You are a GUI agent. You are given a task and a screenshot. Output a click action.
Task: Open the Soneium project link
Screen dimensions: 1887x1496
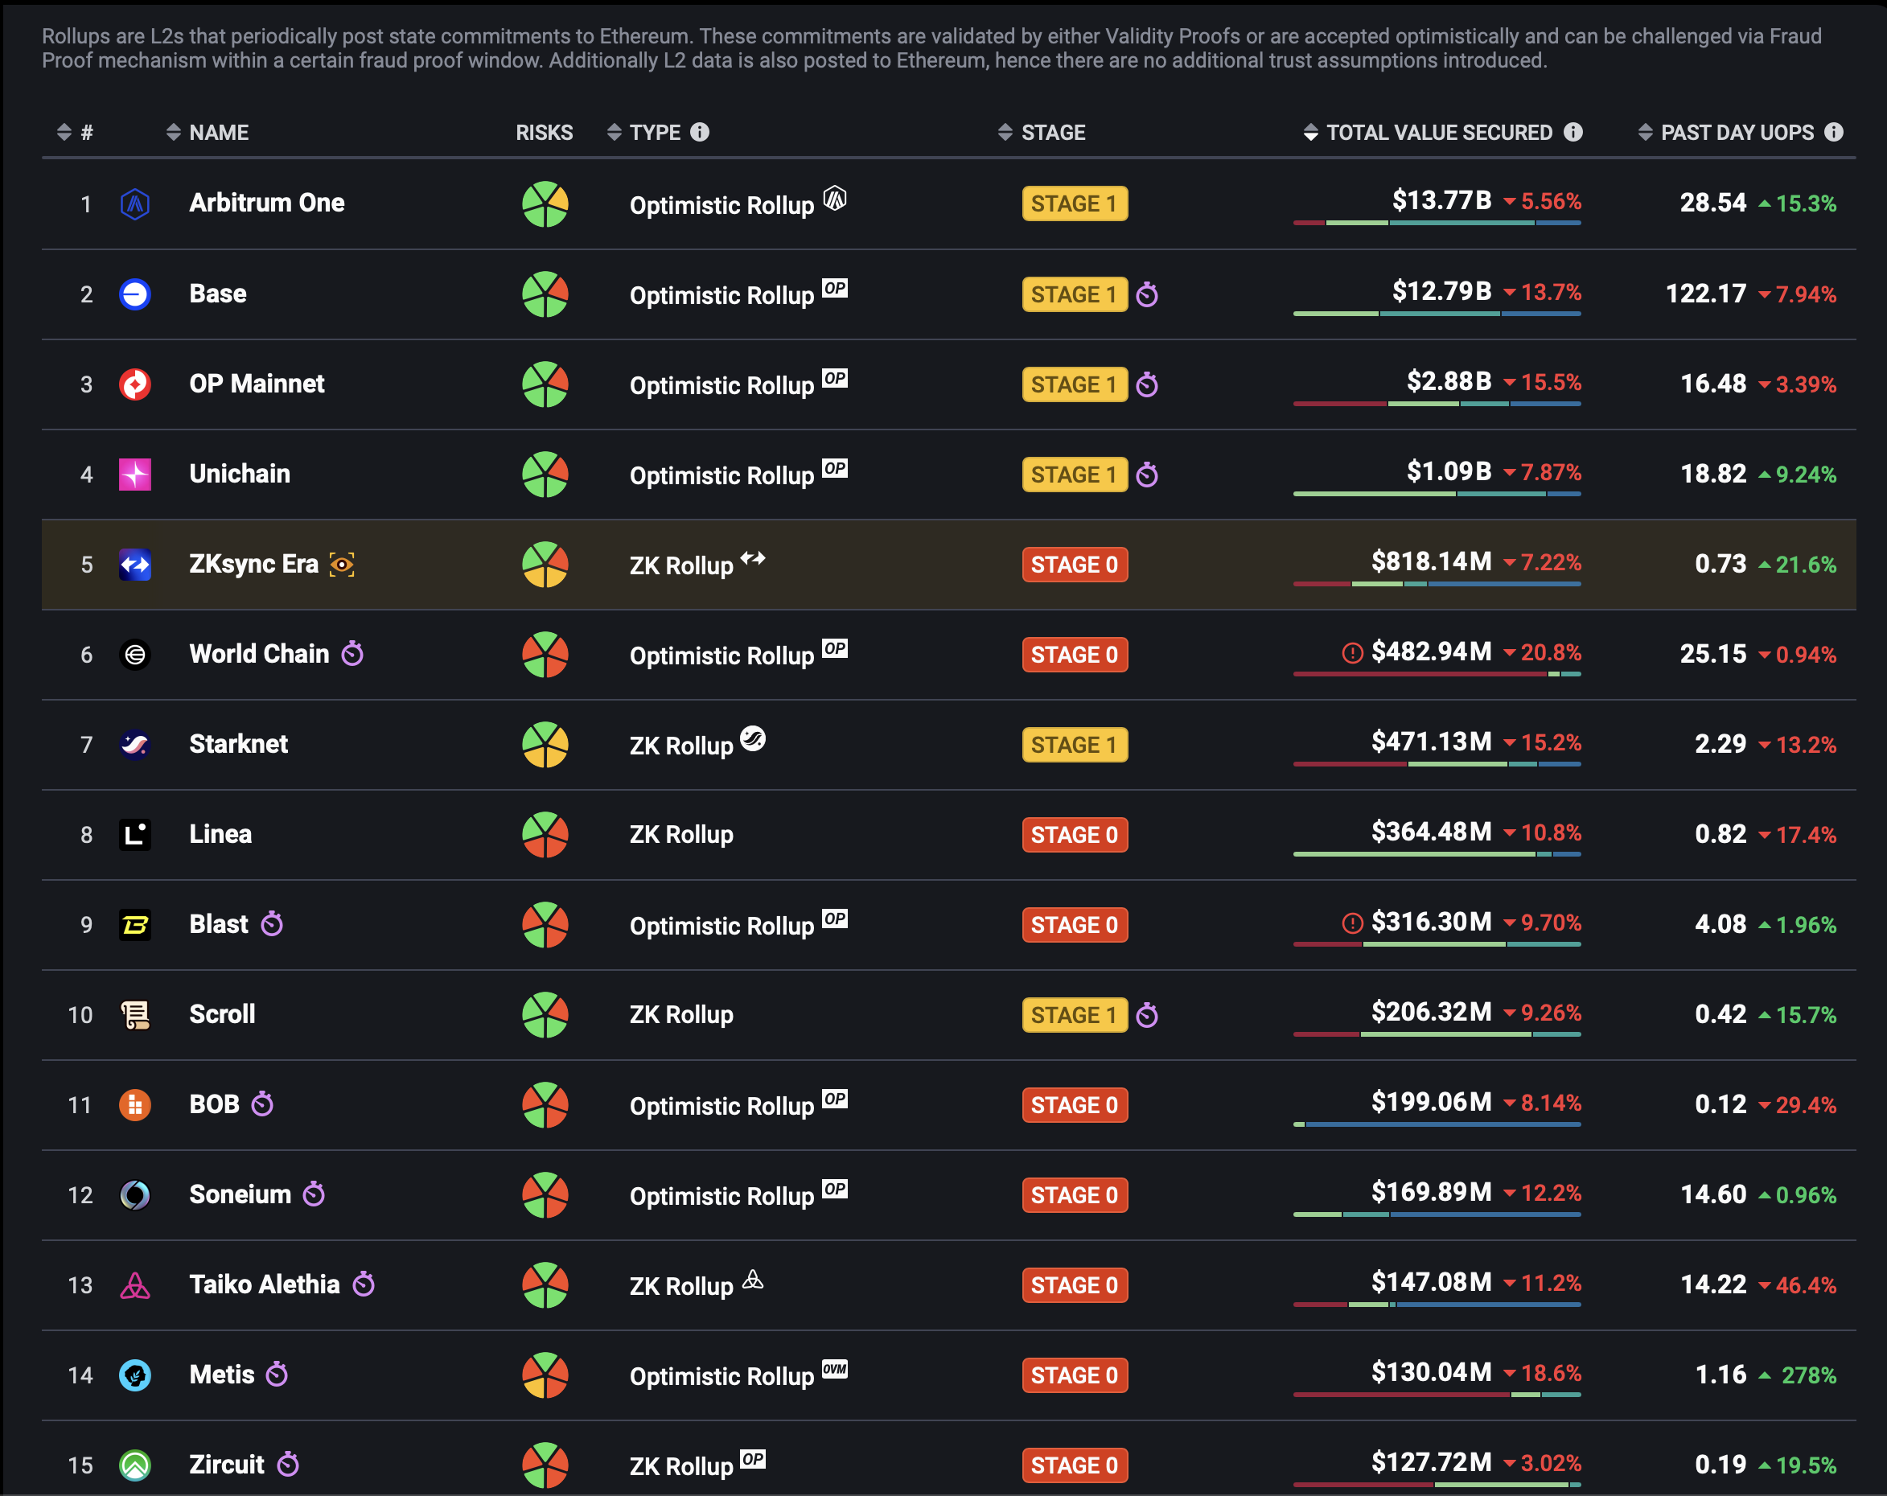point(240,1196)
